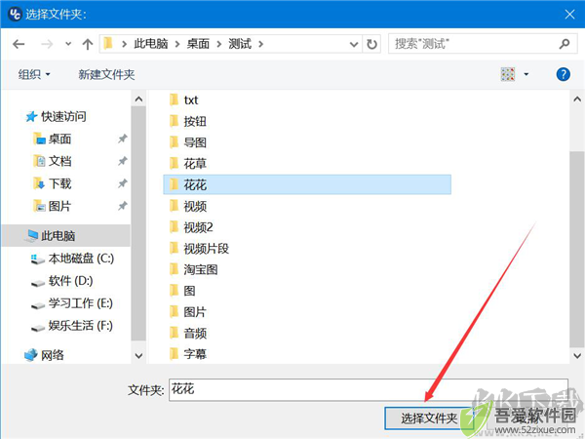
Task: Click the 文件夹 name input field
Action: coord(369,389)
